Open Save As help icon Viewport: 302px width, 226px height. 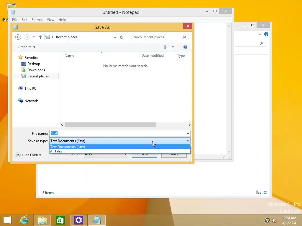pyautogui.click(x=185, y=47)
